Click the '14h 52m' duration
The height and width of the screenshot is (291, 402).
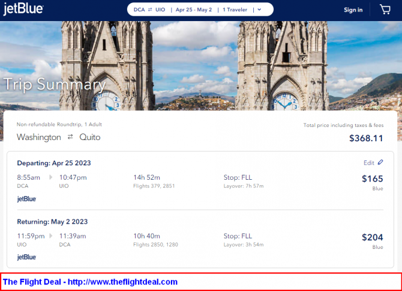point(146,177)
